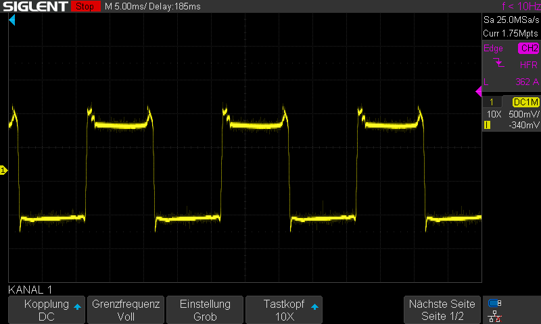The image size is (541, 324).
Task: Click the Edge trigger type label
Action: 493,49
